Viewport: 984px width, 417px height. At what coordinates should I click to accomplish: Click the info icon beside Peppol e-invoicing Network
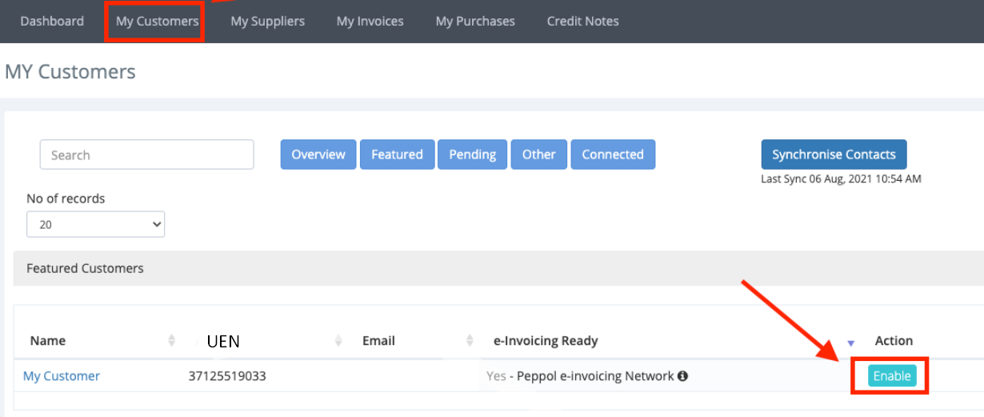683,376
